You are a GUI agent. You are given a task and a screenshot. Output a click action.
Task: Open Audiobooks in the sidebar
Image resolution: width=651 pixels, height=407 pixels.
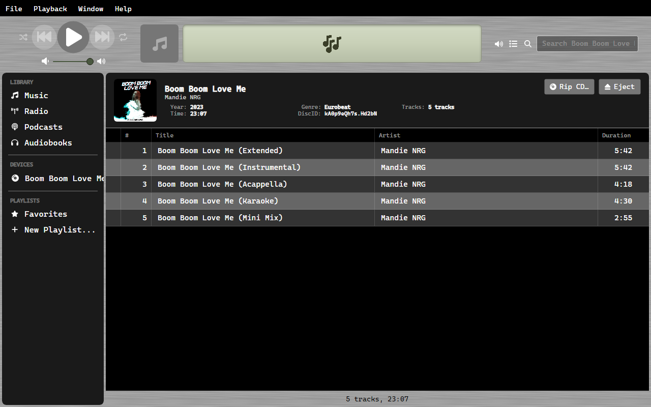coord(54,142)
